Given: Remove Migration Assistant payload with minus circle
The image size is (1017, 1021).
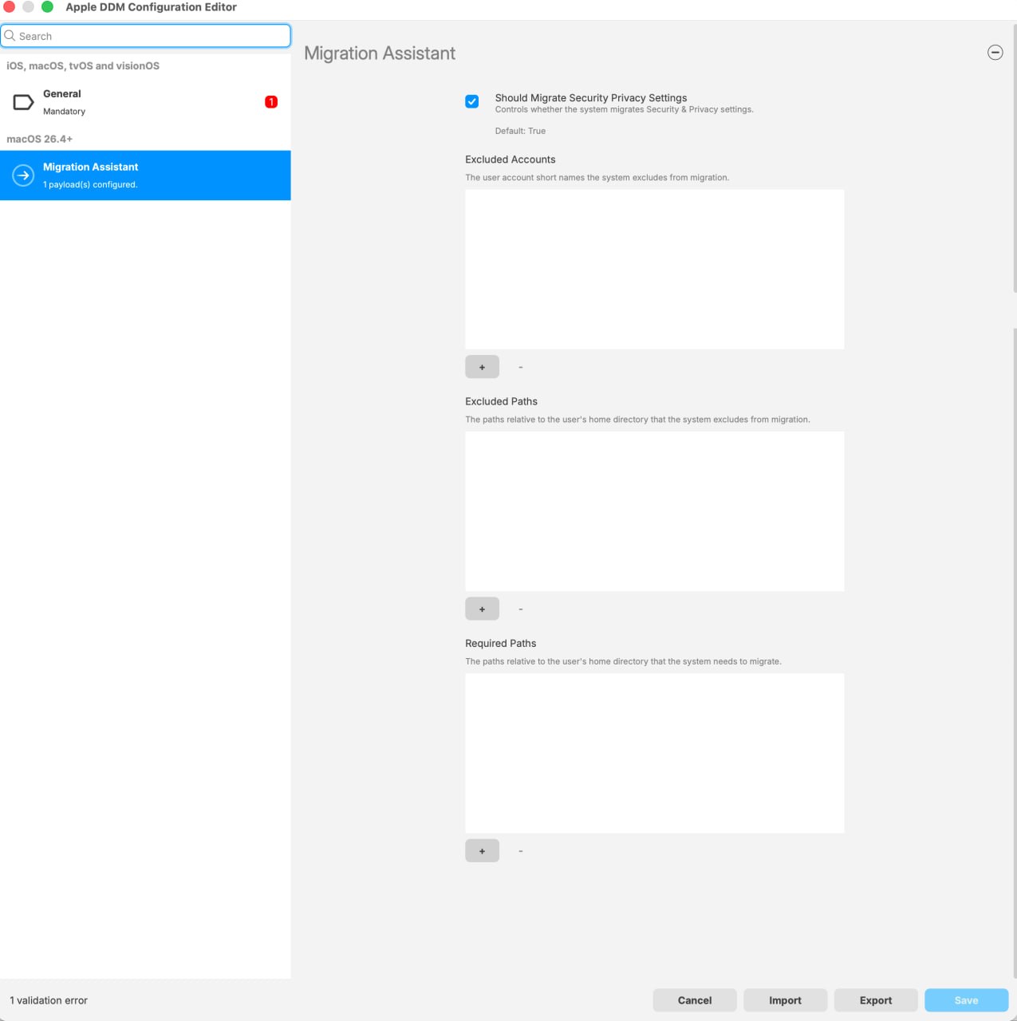Looking at the screenshot, I should point(995,53).
